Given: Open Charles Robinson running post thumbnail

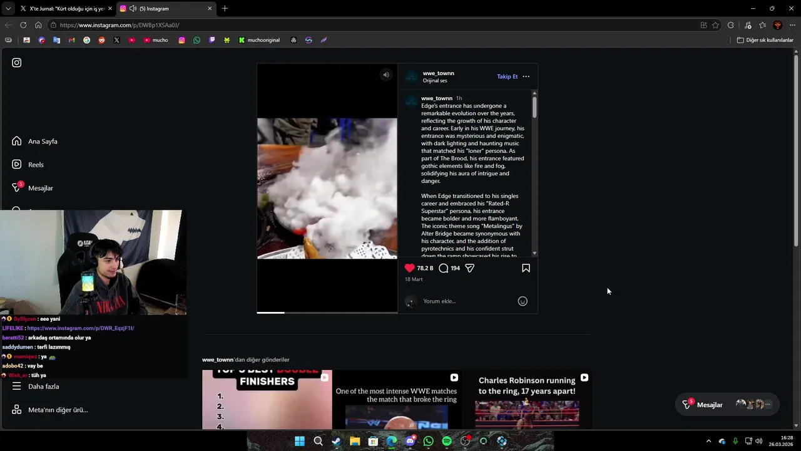Looking at the screenshot, I should (x=527, y=400).
